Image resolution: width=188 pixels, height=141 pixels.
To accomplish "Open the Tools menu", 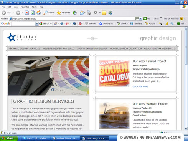I will [34, 7].
